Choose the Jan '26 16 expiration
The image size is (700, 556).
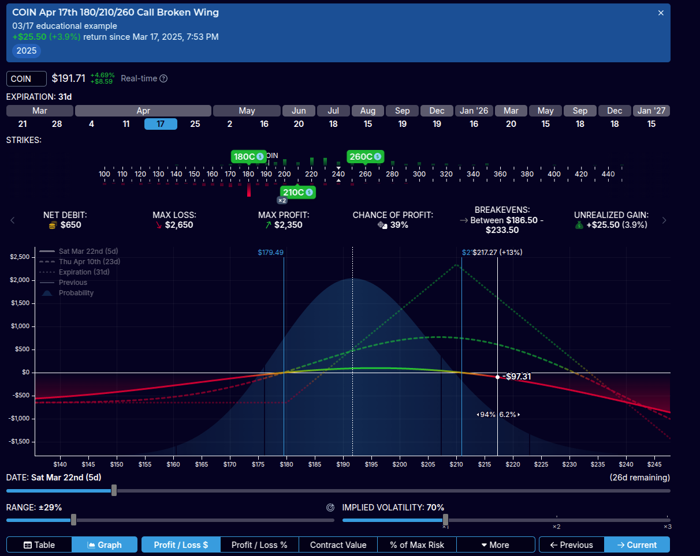click(x=474, y=124)
